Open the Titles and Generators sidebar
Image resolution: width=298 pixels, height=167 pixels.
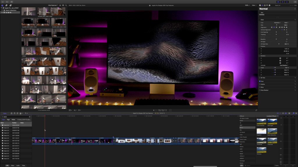coord(10,5)
